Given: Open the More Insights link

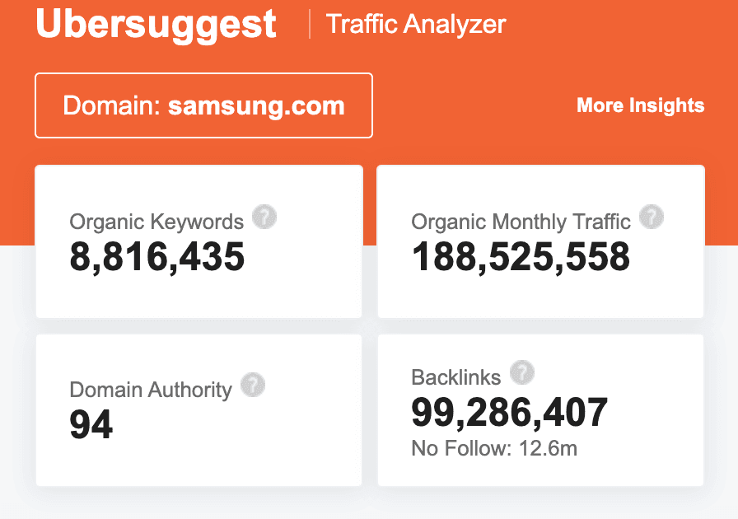Looking at the screenshot, I should pyautogui.click(x=641, y=105).
